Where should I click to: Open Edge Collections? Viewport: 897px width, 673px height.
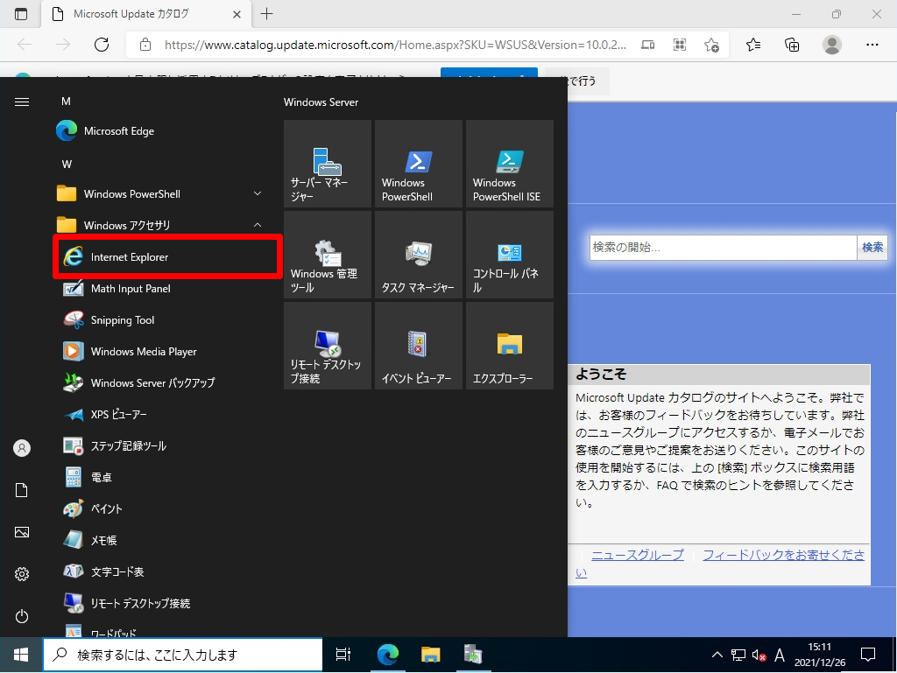click(x=792, y=45)
